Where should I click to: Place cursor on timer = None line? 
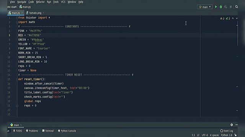click(x=27, y=70)
